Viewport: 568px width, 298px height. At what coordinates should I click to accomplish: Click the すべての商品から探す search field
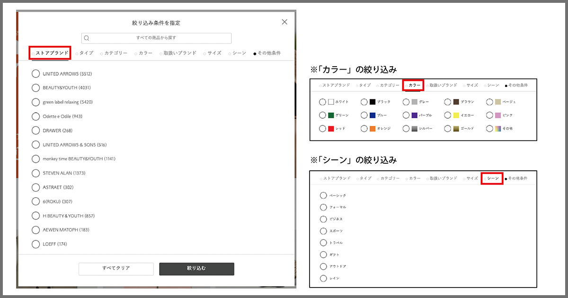click(x=156, y=38)
